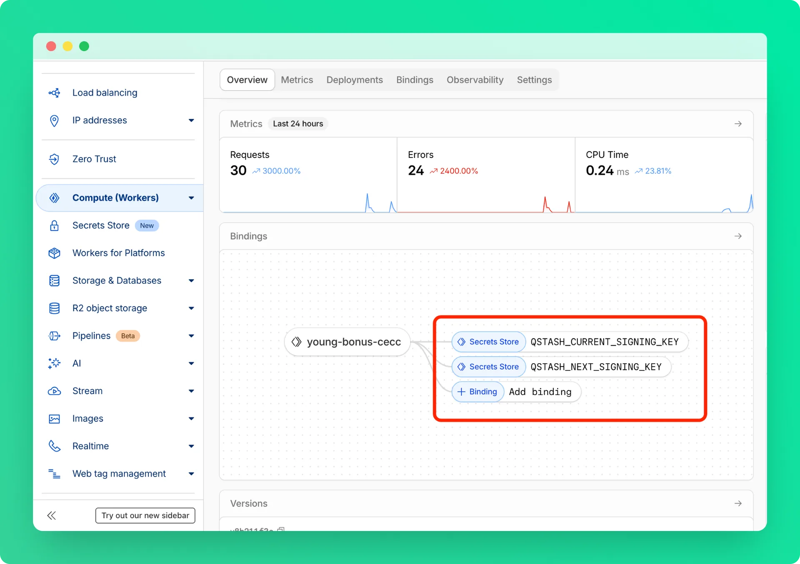Click the Workers for Platforms cube icon
Image resolution: width=800 pixels, height=564 pixels.
click(x=54, y=253)
